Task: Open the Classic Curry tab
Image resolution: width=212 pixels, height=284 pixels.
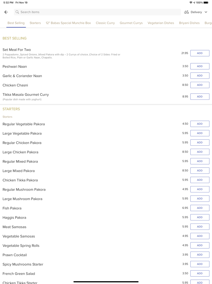Action: coord(105,23)
